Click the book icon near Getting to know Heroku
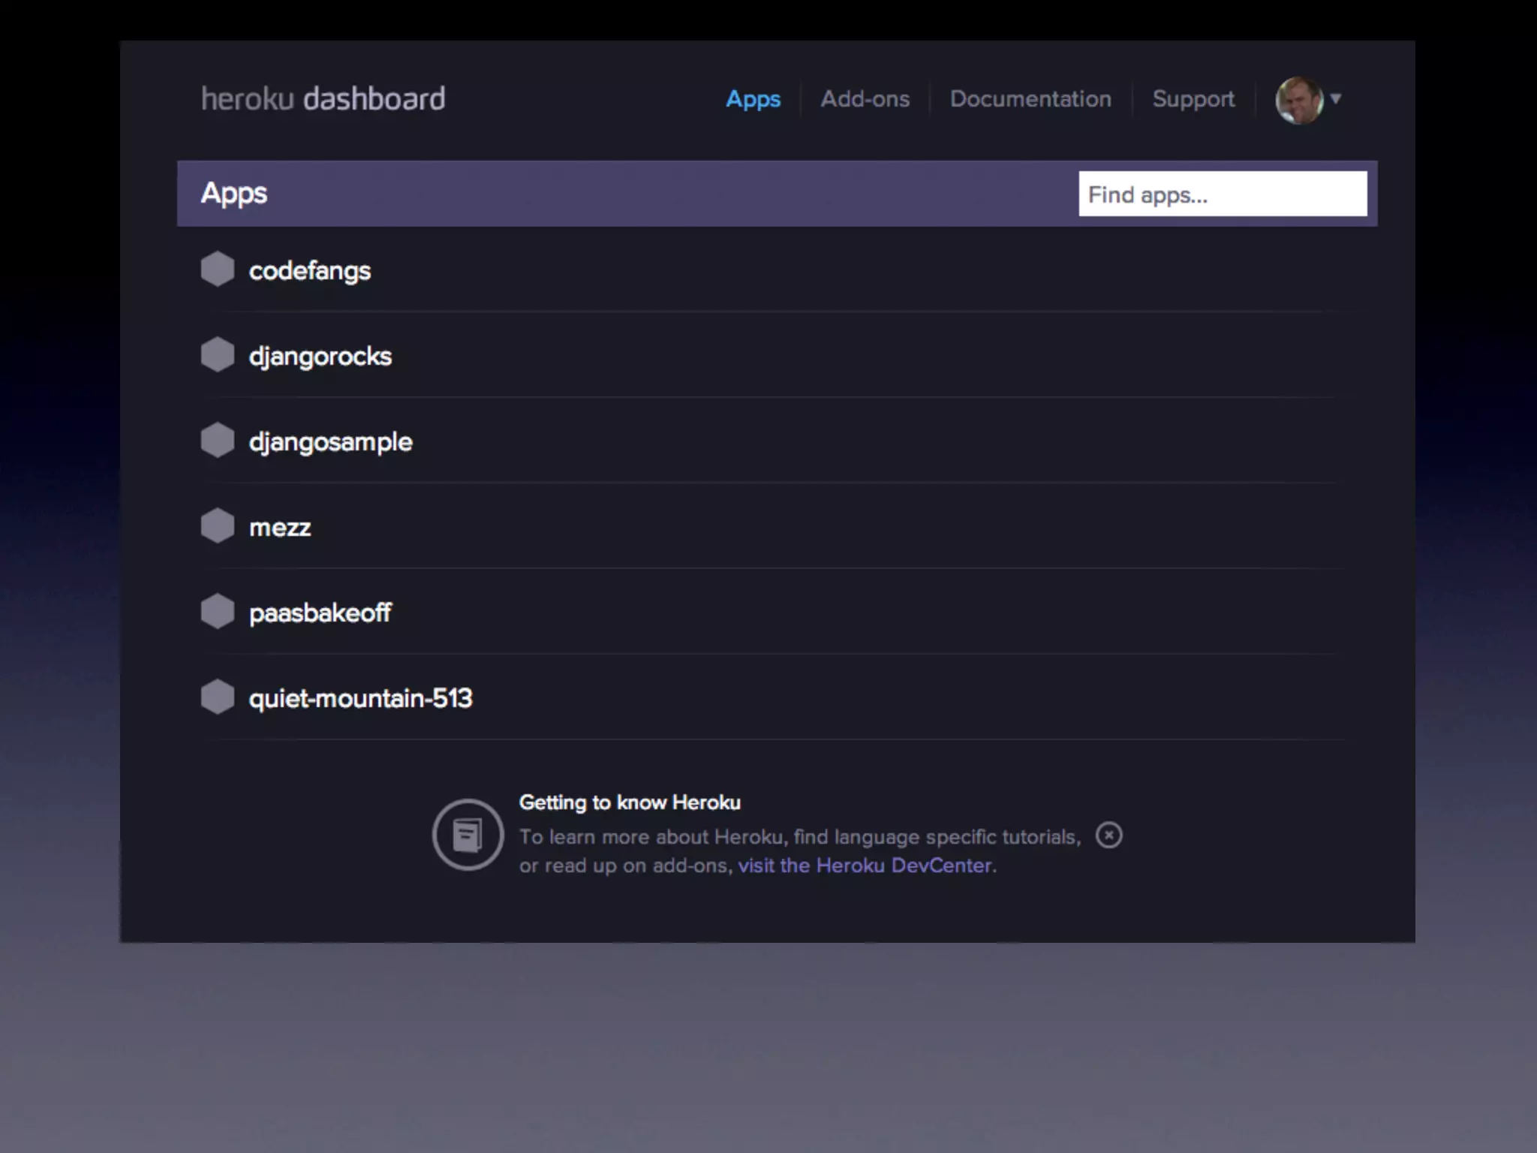The height and width of the screenshot is (1153, 1537). (468, 835)
